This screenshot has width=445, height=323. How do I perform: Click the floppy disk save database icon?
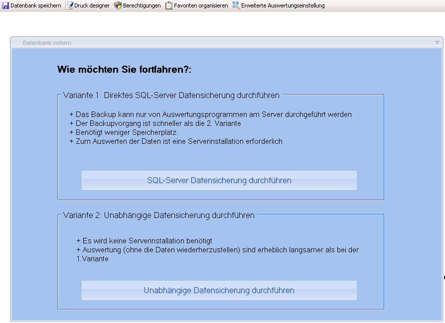coord(5,5)
